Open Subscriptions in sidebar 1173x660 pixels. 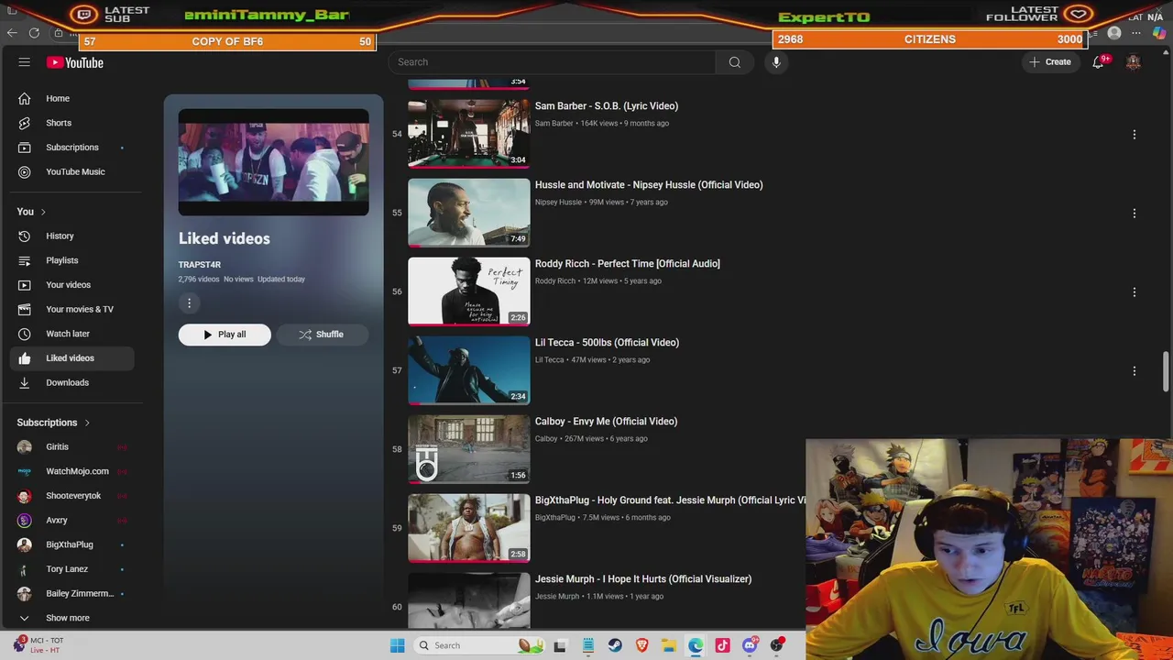pos(72,148)
